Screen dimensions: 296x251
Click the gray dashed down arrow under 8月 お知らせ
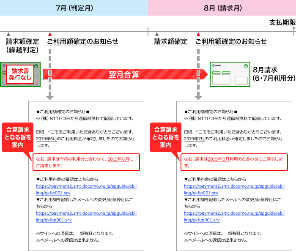tap(198, 76)
